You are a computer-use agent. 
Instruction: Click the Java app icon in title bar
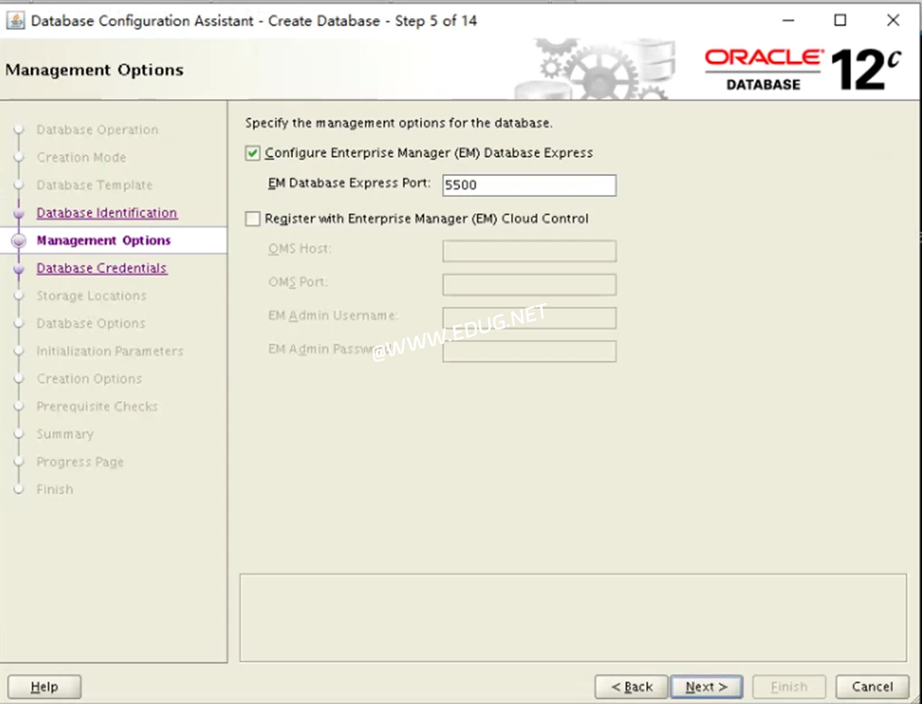coord(15,21)
